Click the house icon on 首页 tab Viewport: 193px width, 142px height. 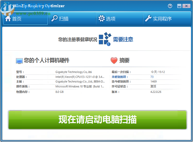click(x=8, y=19)
